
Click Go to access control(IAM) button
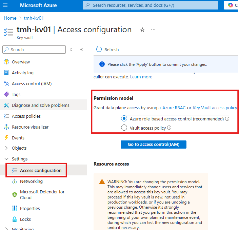tap(154, 144)
